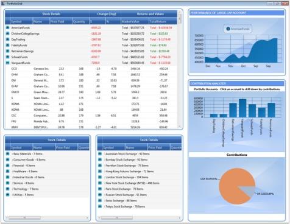This screenshot has height=224, width=290.
Task: Expand the London Stock Exchange group
Action: click(x=100, y=177)
